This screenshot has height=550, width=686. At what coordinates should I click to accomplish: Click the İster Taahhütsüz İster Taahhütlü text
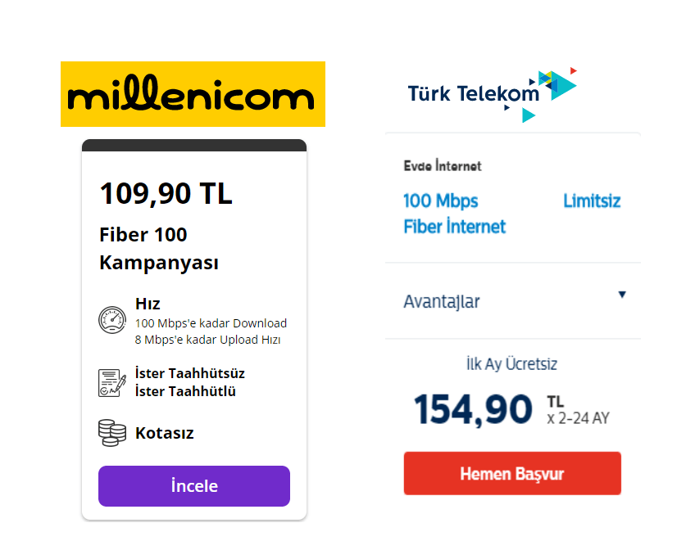pos(189,382)
